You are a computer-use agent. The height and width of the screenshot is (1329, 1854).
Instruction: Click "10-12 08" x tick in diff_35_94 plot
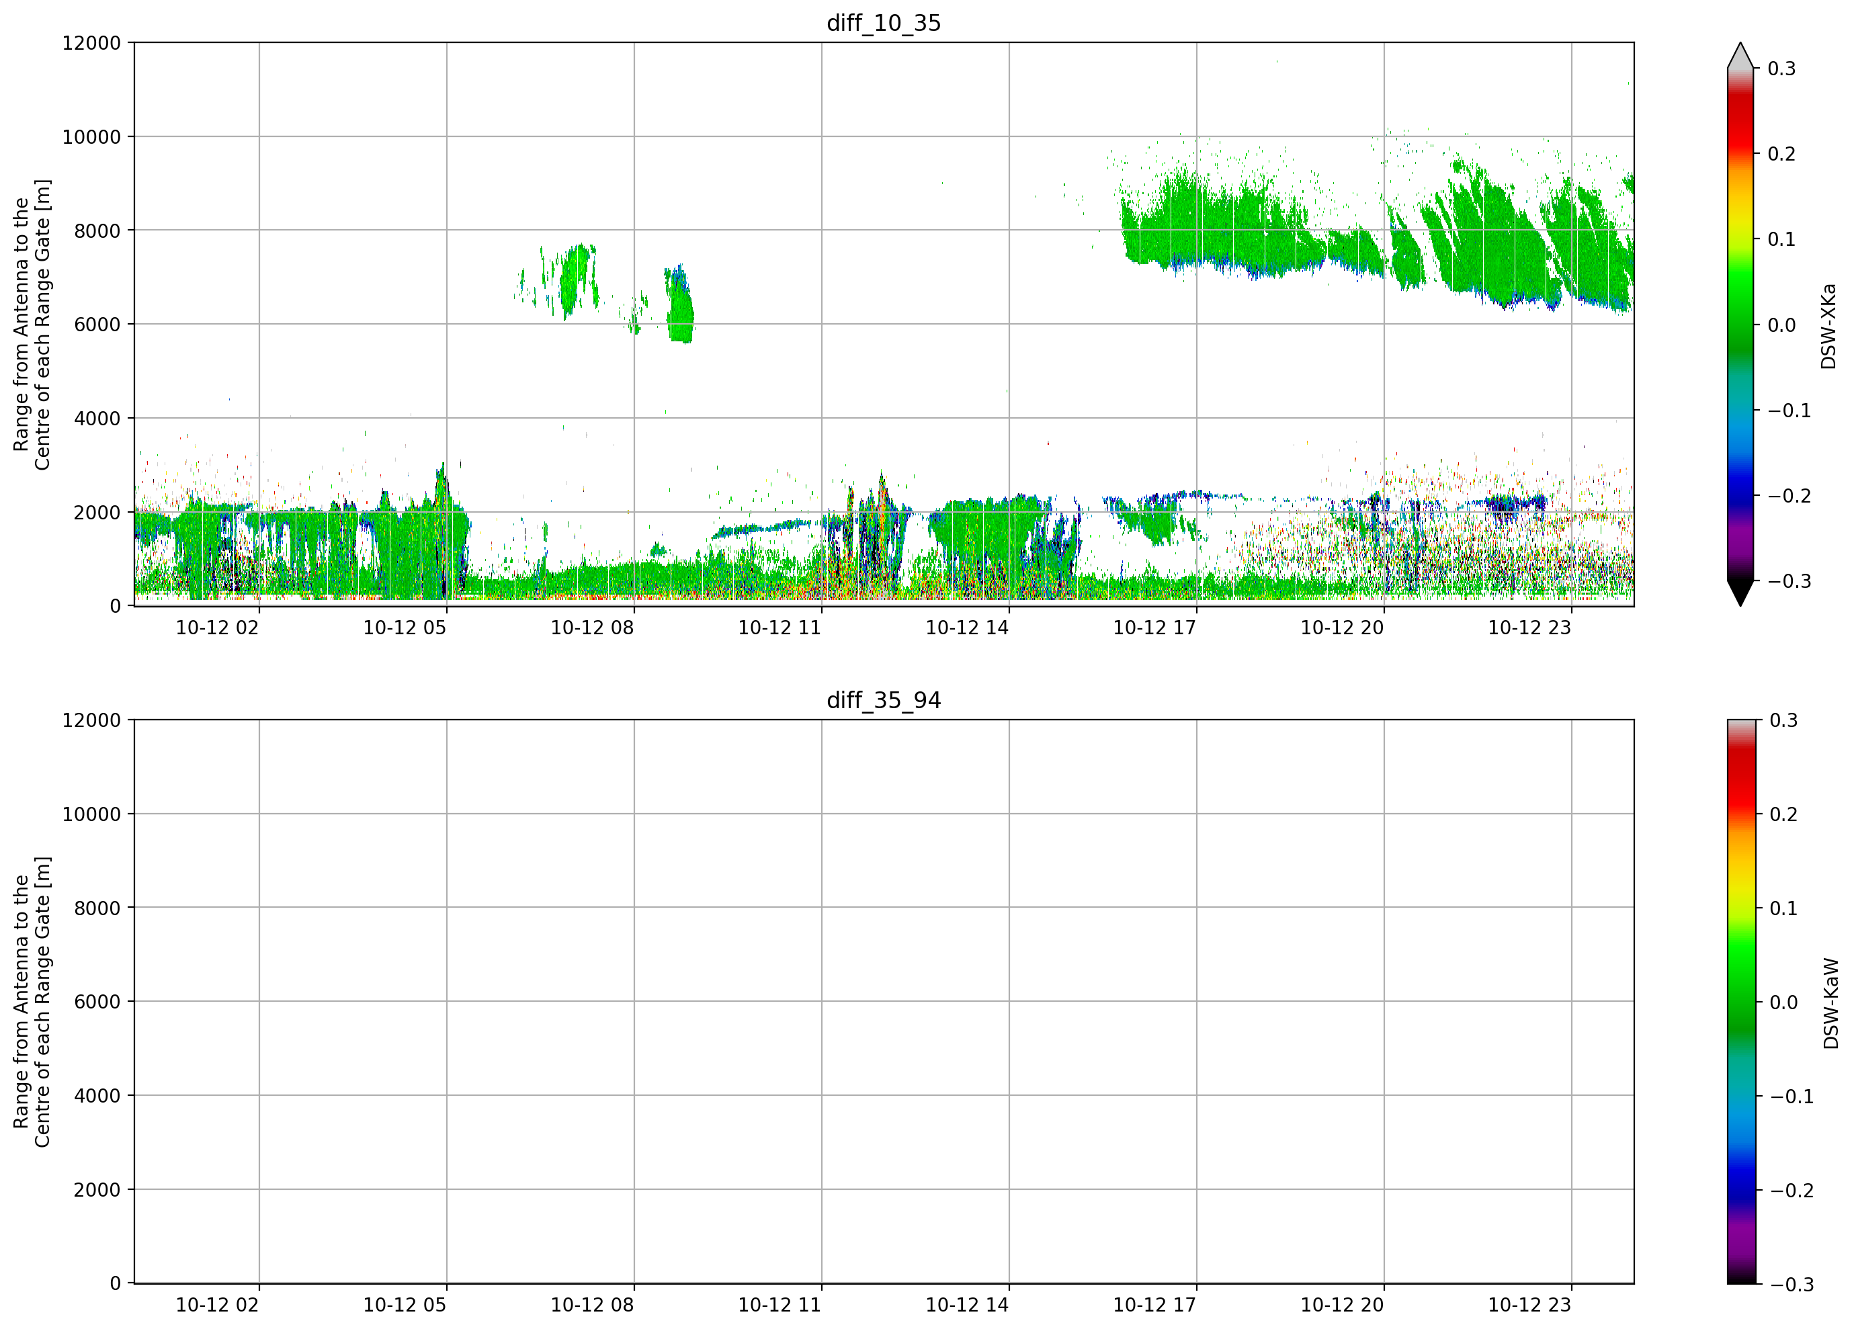593,1305
